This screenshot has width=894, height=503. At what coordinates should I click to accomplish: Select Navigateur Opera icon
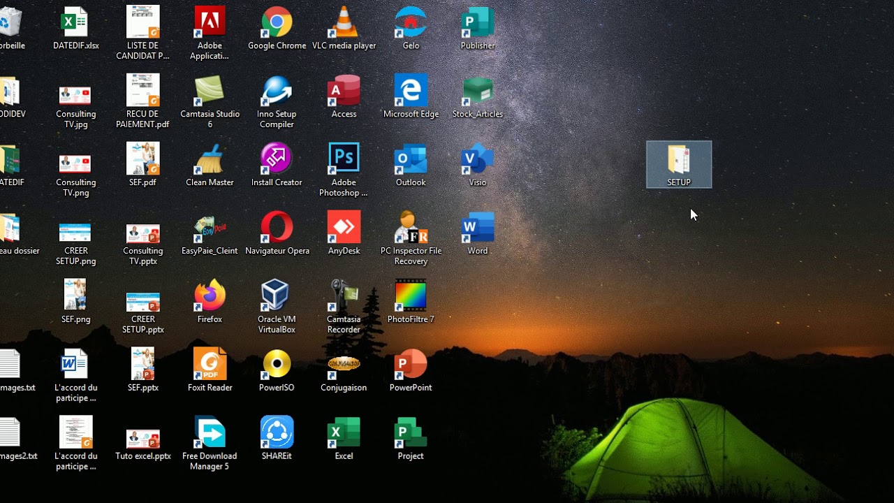(x=277, y=228)
